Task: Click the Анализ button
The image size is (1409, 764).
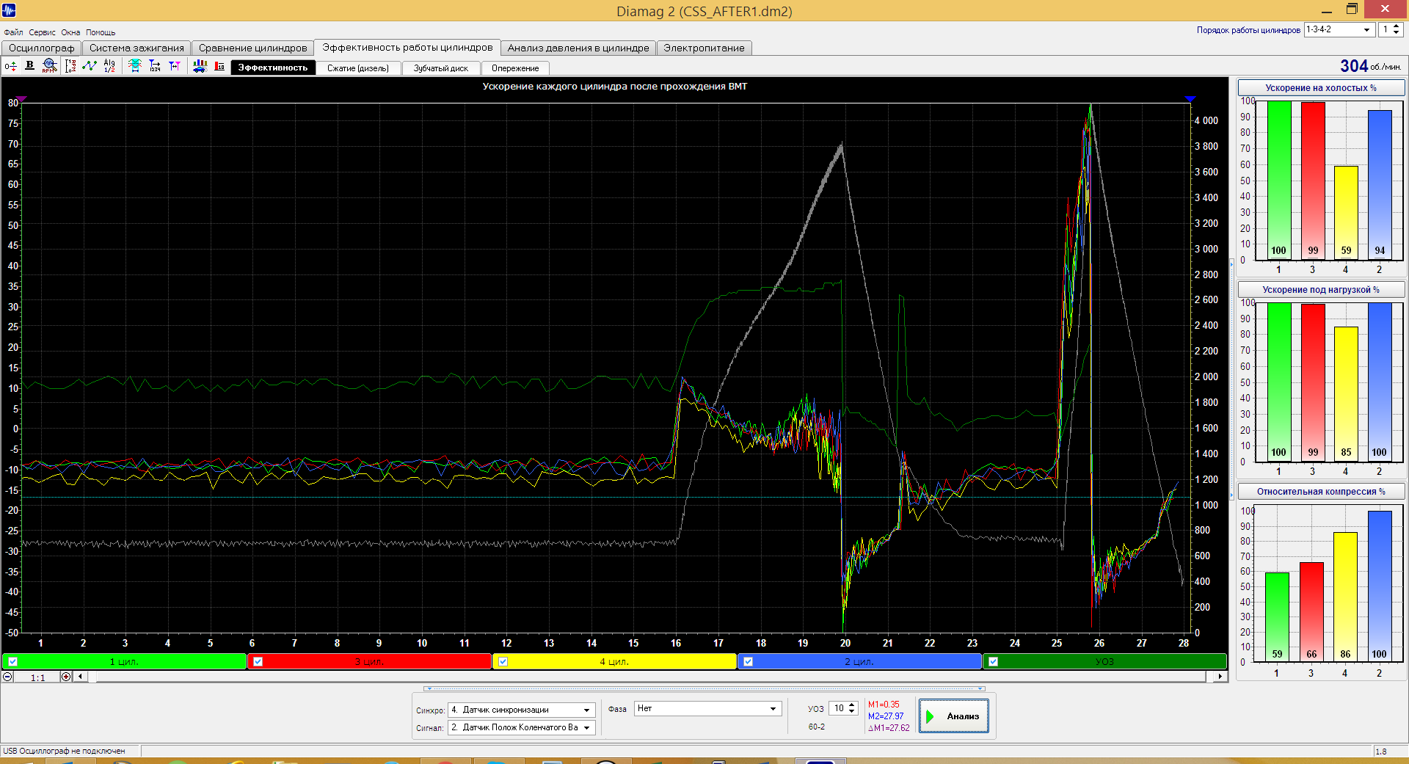Action: point(953,716)
